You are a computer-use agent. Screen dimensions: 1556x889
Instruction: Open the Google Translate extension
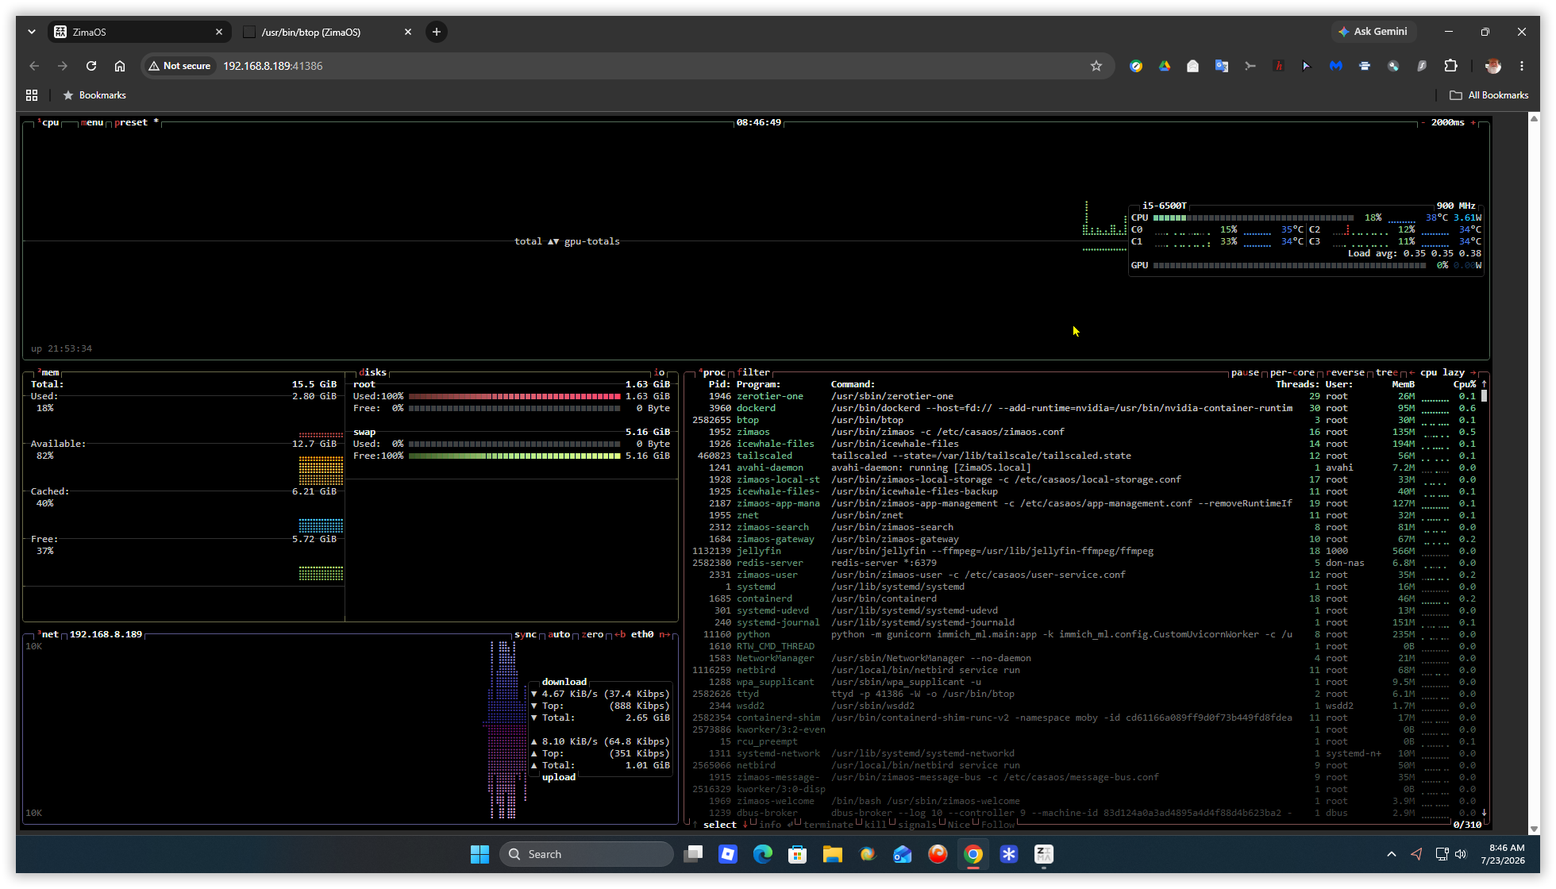pyautogui.click(x=1222, y=66)
